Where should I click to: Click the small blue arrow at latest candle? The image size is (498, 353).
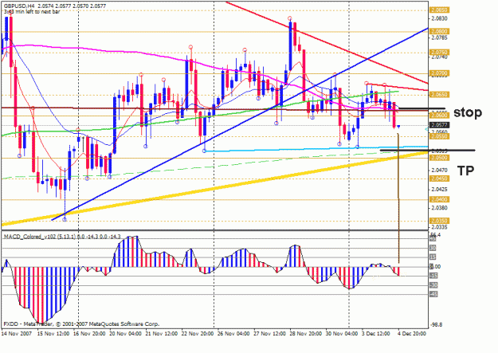[x=398, y=127]
